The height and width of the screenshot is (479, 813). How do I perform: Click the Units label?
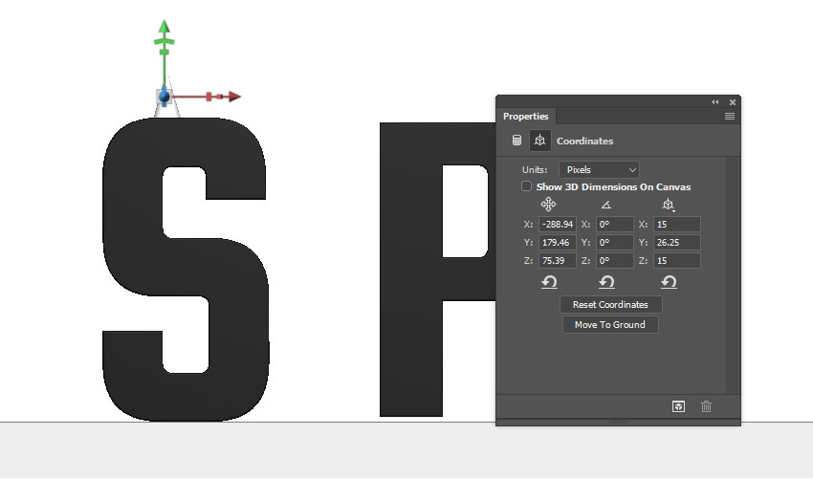tap(535, 169)
